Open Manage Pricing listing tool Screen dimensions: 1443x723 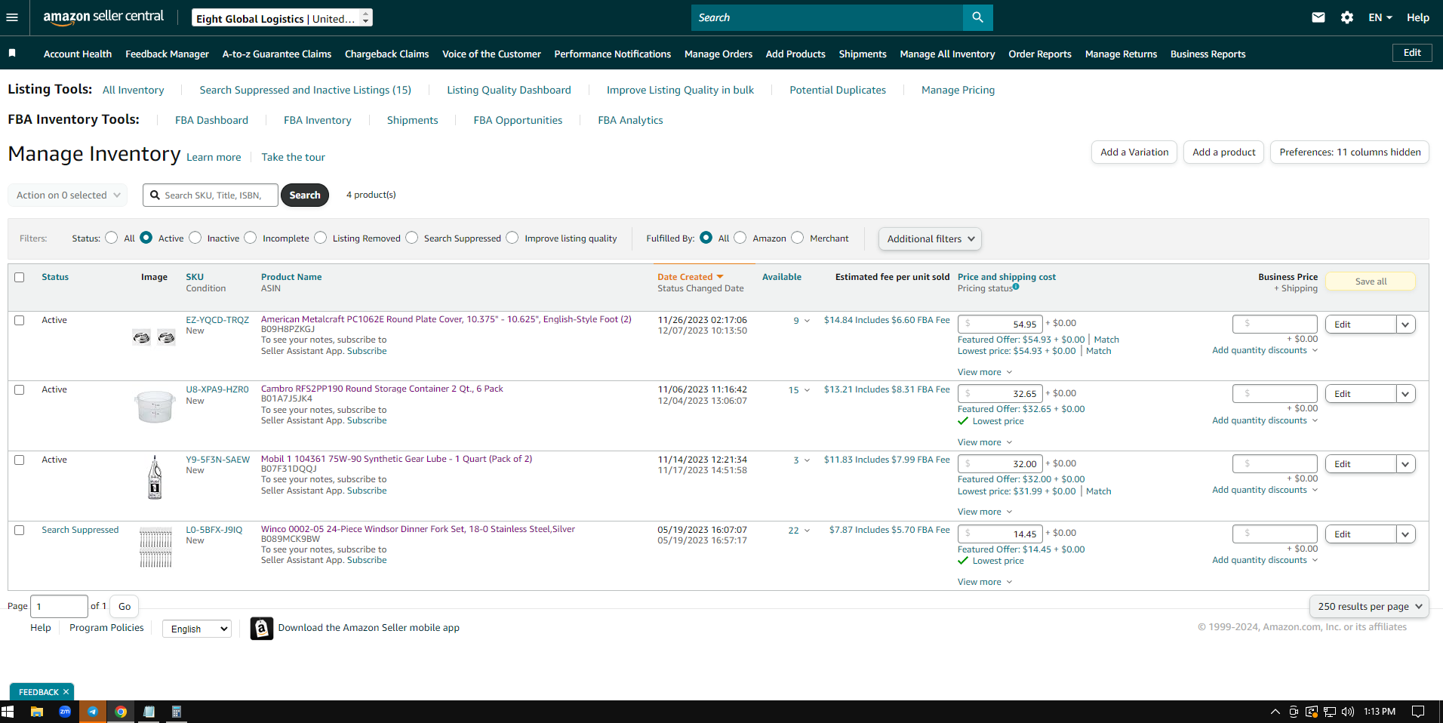coord(958,90)
